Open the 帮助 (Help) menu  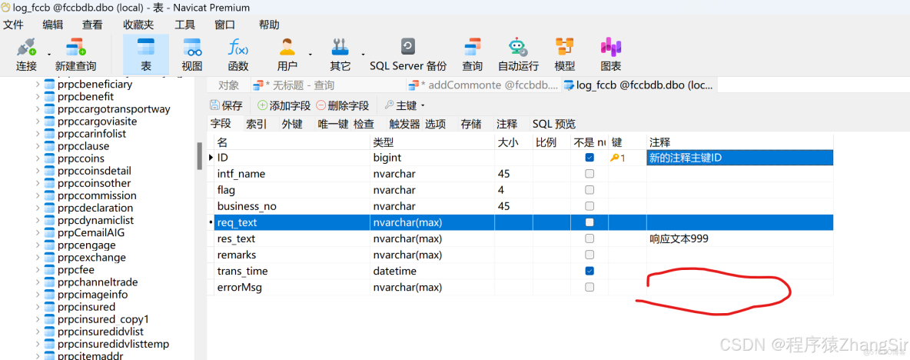(x=269, y=25)
